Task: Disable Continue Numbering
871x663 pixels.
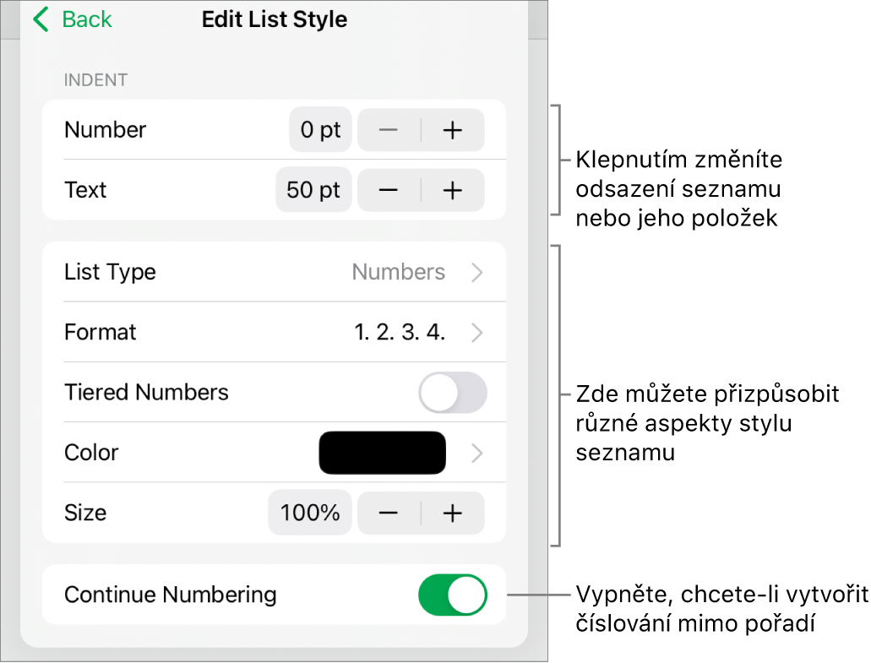Action: point(453,595)
